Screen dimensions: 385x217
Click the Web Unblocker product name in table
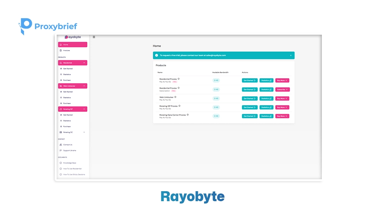(x=166, y=97)
